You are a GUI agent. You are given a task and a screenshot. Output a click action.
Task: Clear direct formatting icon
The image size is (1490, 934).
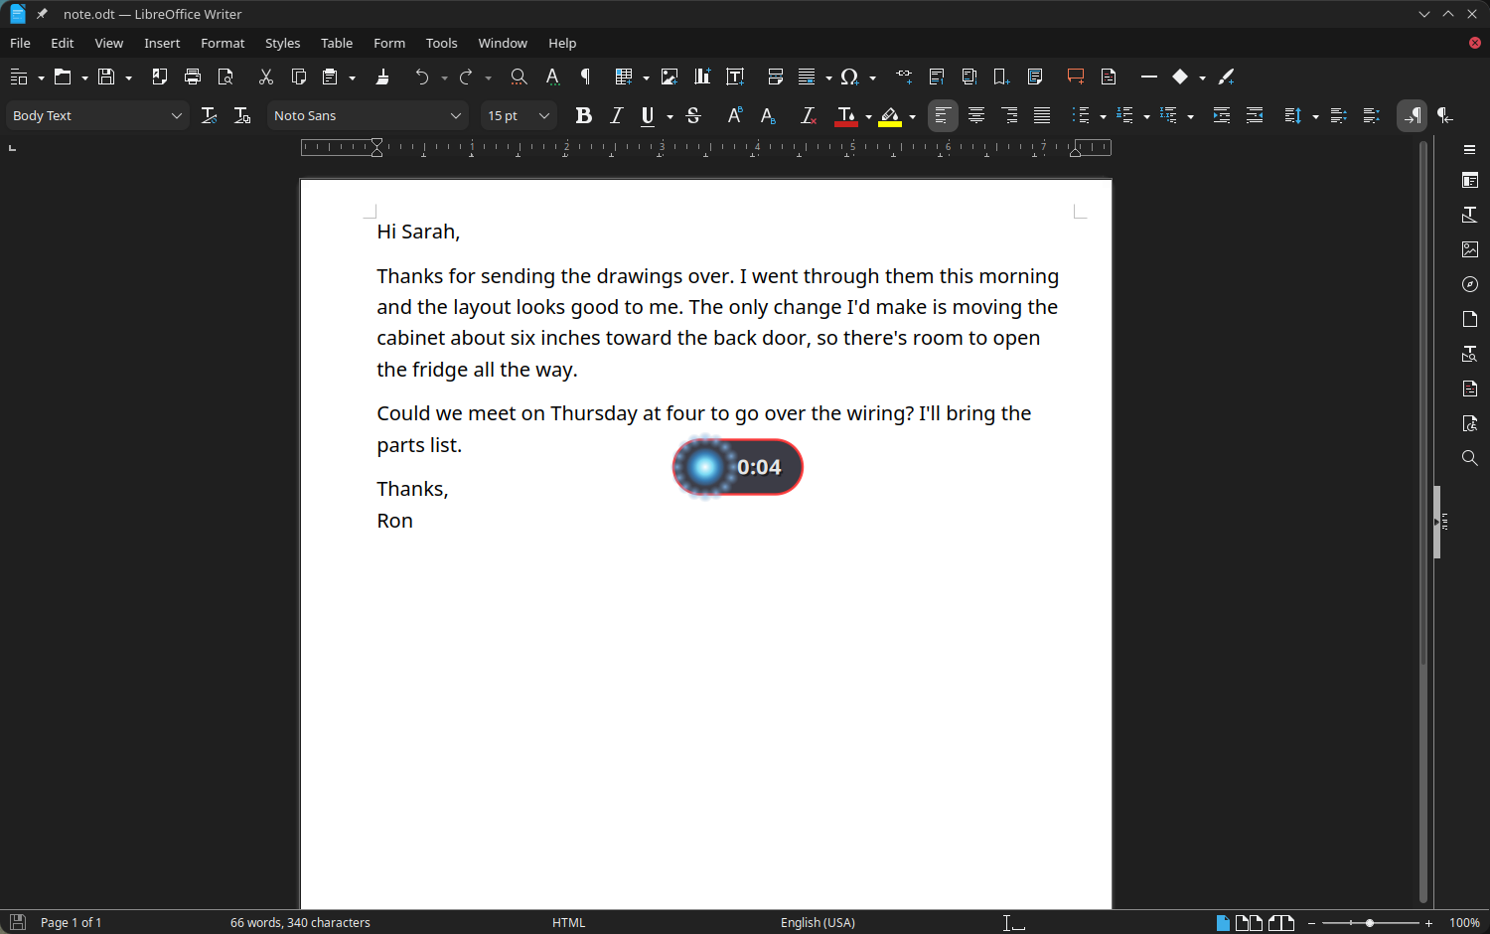click(x=809, y=116)
